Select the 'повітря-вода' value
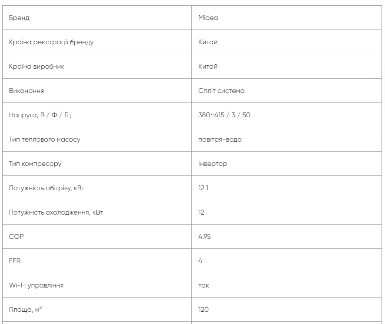 click(220, 140)
